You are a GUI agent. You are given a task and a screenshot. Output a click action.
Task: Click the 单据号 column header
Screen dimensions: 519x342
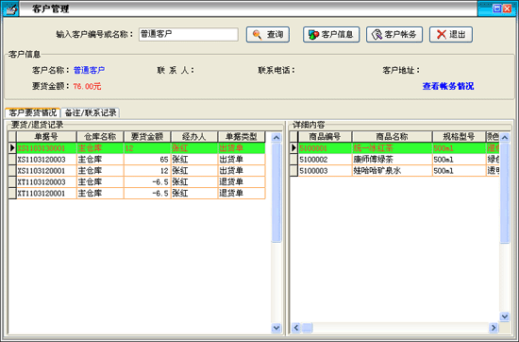46,137
